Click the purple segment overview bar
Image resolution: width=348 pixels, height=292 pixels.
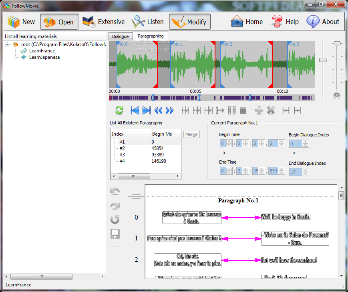(x=212, y=98)
